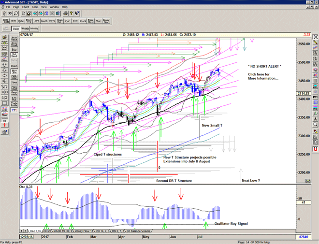Click the printer icon in toolbar
The width and height of the screenshot is (319, 244).
[65, 14]
